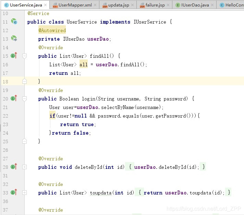
Task: Collapse the findAll method fold on line 15
Action: point(24,56)
